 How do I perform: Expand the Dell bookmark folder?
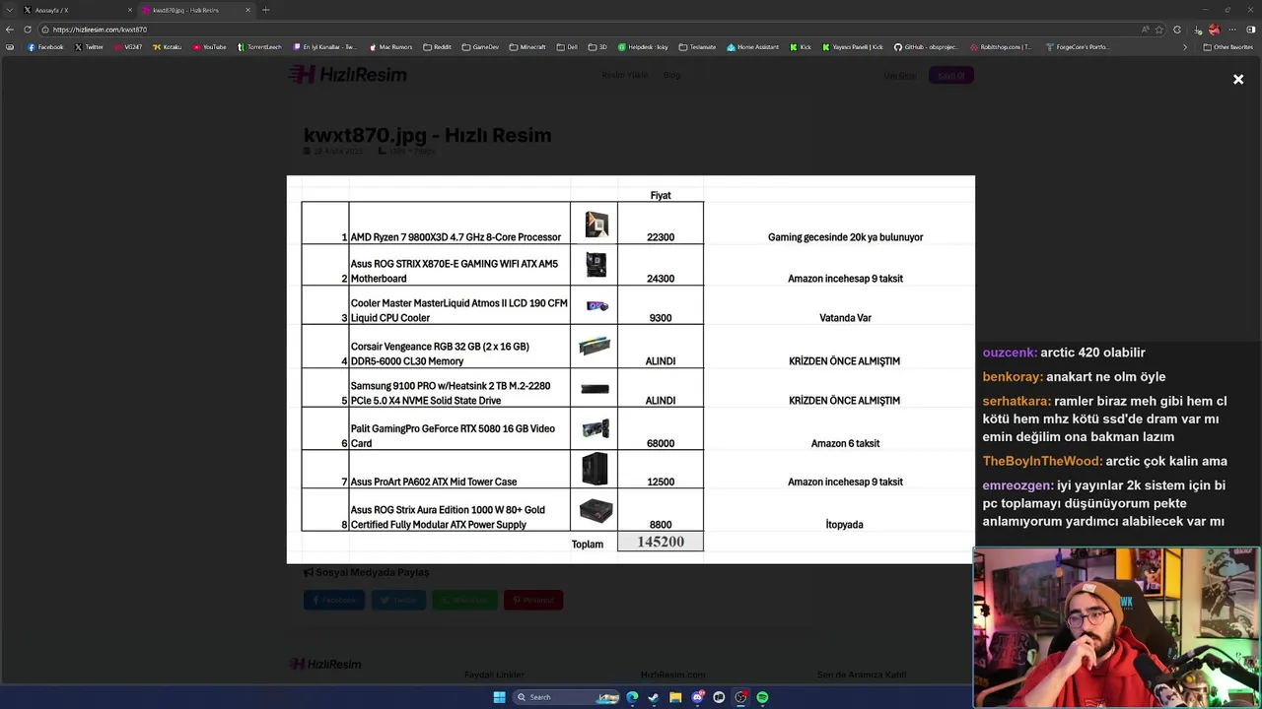(567, 47)
